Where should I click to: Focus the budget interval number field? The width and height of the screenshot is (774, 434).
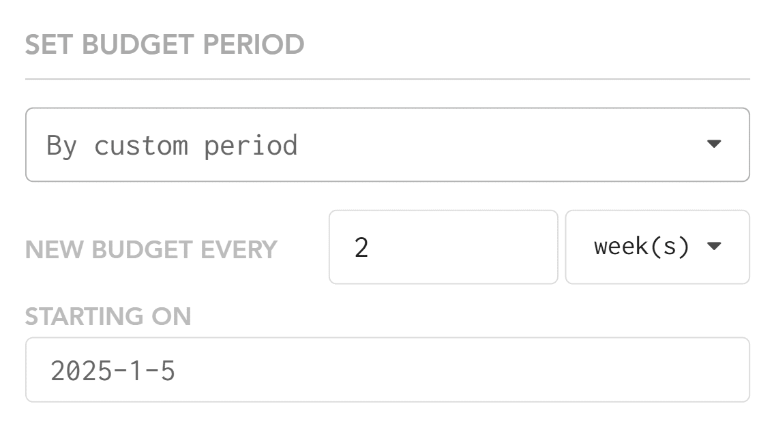pos(443,247)
